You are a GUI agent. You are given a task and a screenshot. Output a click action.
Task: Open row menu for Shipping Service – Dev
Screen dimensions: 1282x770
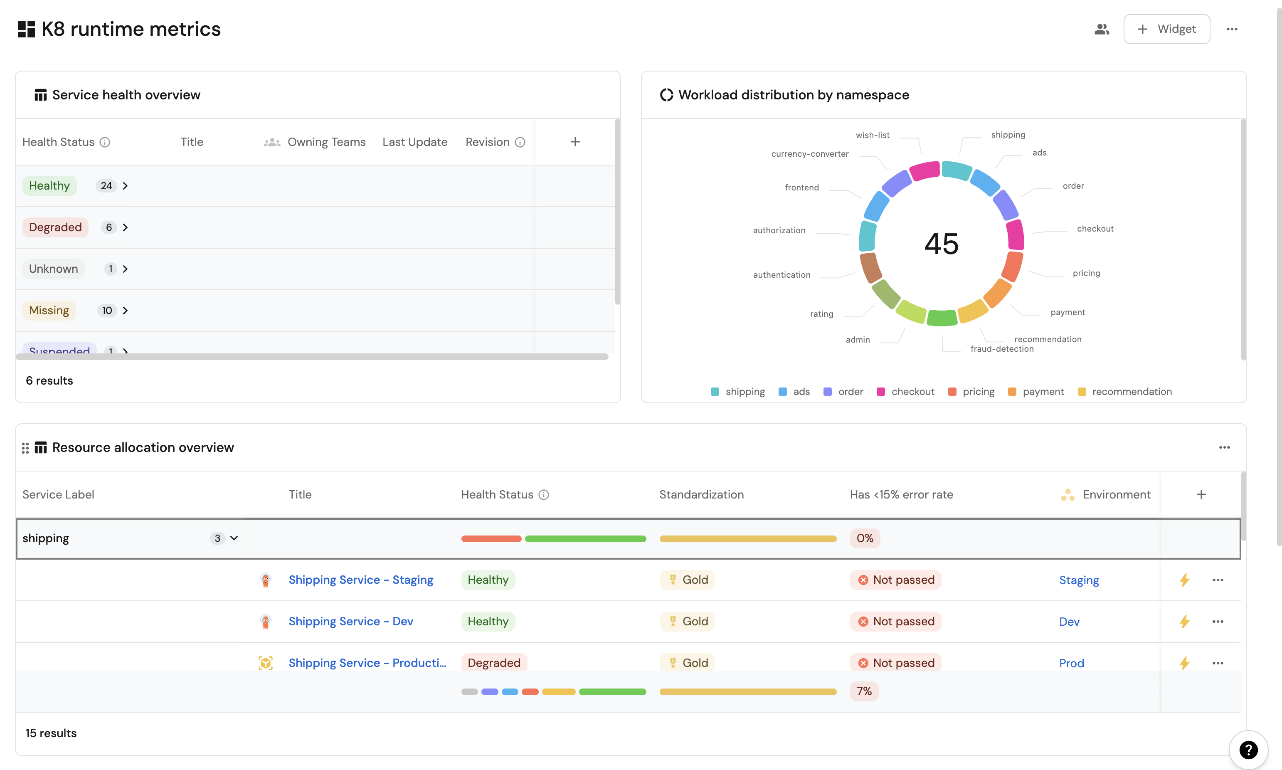coord(1218,621)
